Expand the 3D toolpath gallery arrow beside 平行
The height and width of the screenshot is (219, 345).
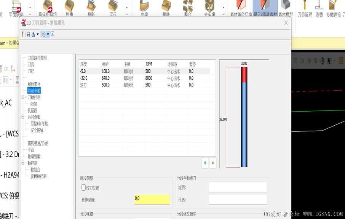click(127, 8)
